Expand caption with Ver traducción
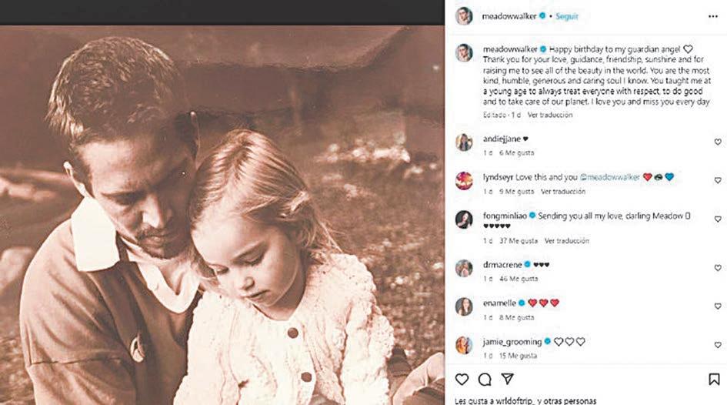Screen dimensions: 727x405 click(x=550, y=115)
